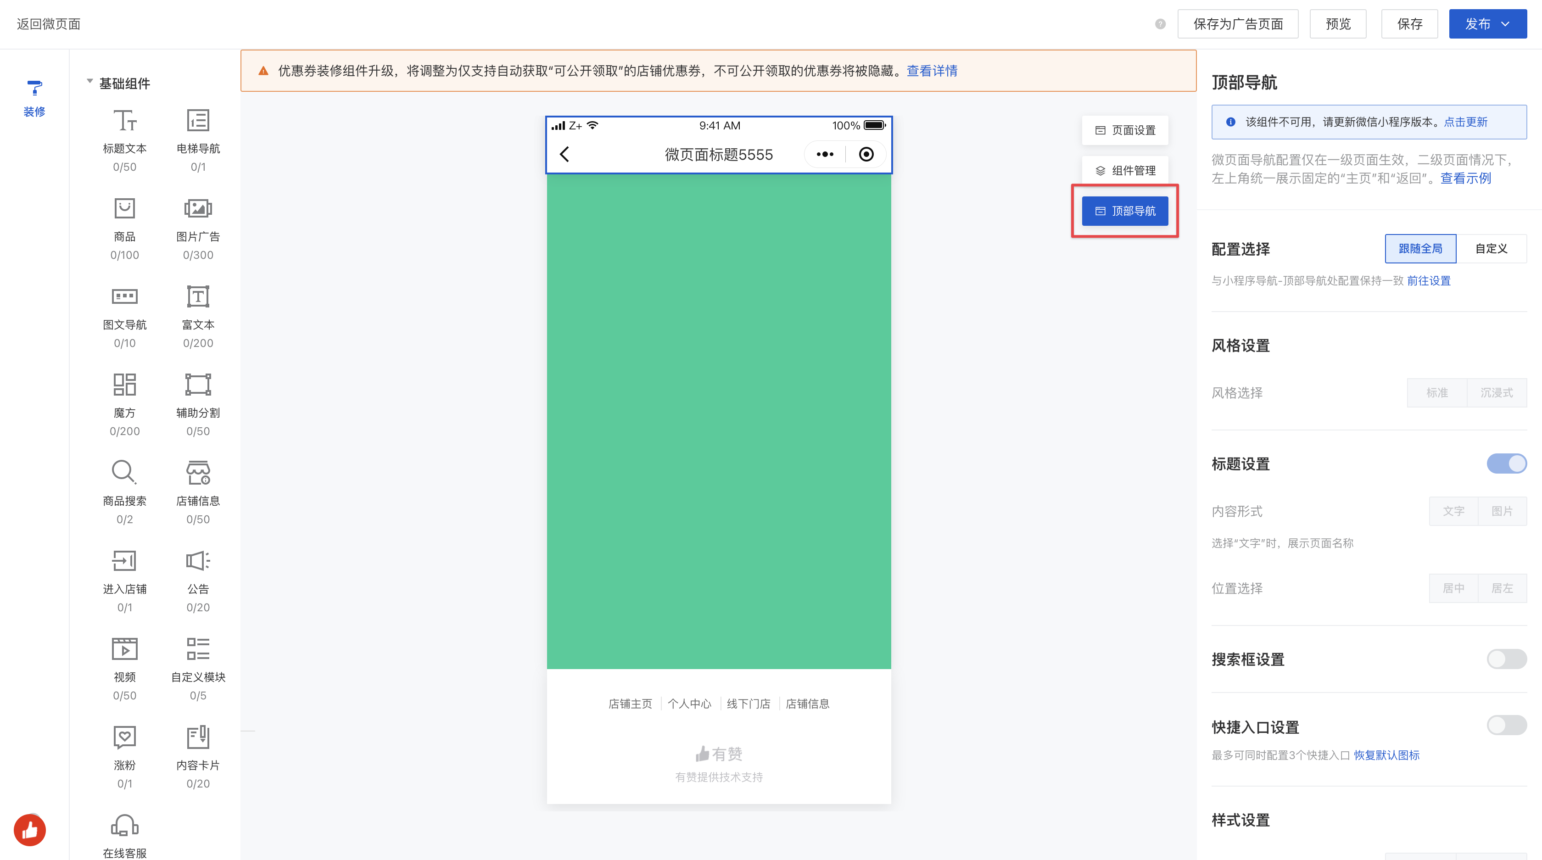Select the 自定义 configuration option
Viewport: 1542px width, 860px height.
pos(1491,248)
